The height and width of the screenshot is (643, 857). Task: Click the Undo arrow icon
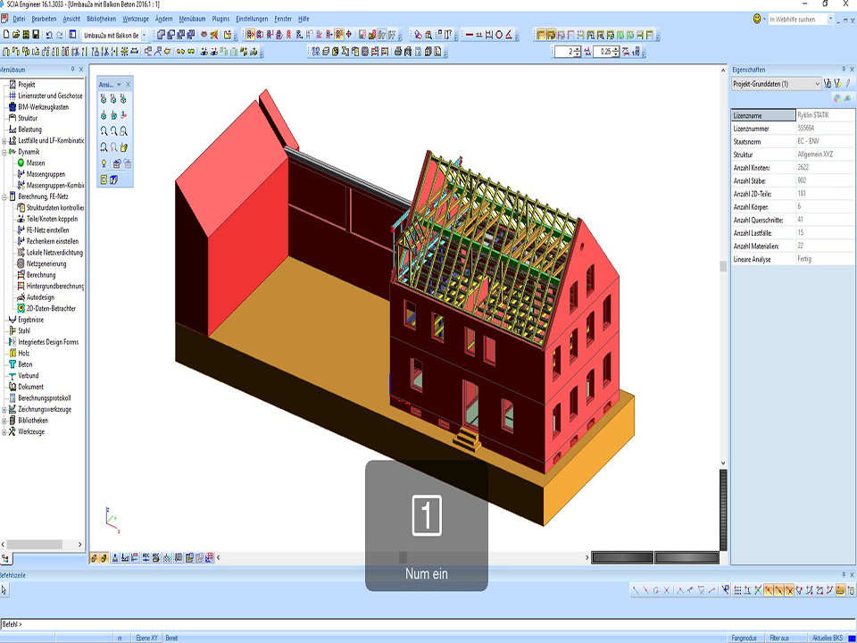pos(49,35)
